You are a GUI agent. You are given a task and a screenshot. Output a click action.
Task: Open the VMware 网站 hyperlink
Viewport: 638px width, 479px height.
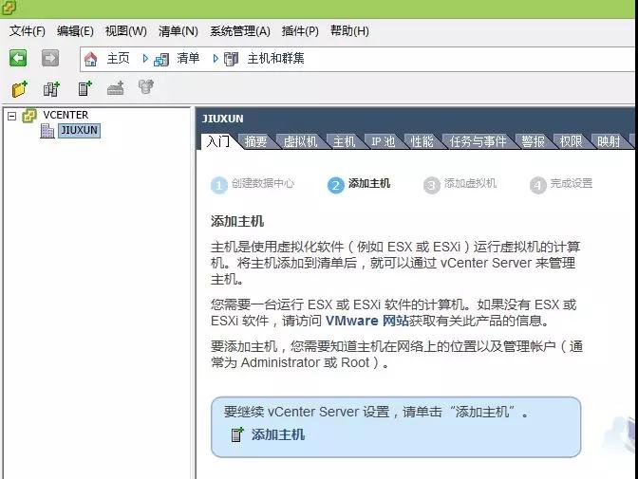point(367,321)
